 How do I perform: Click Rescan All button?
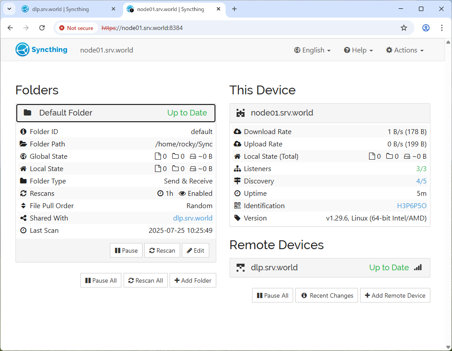[146, 280]
